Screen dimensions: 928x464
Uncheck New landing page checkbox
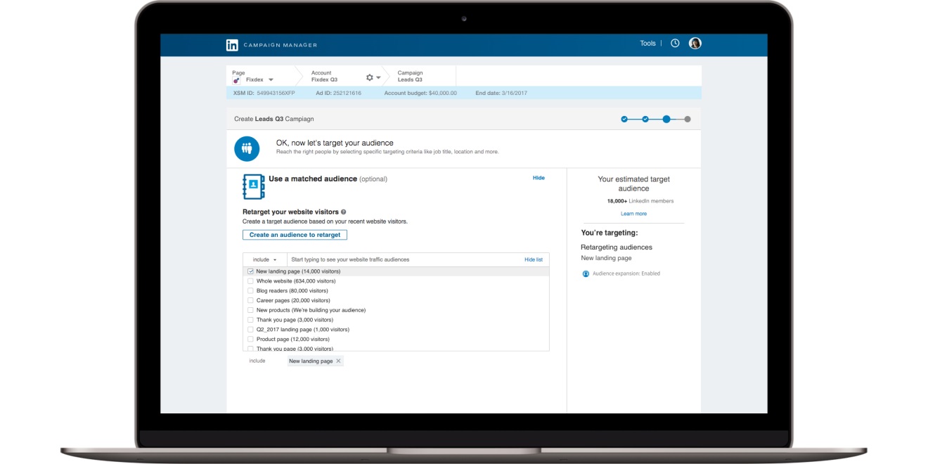pos(250,271)
